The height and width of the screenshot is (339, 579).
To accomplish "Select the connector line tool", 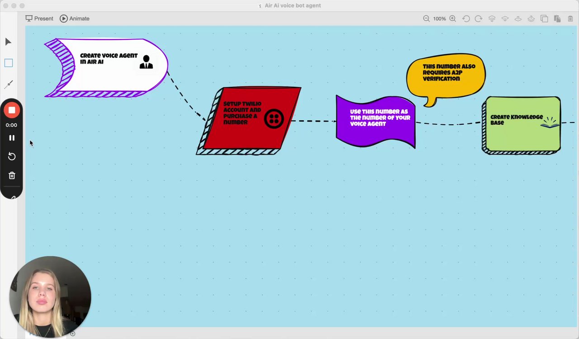I will click(9, 84).
